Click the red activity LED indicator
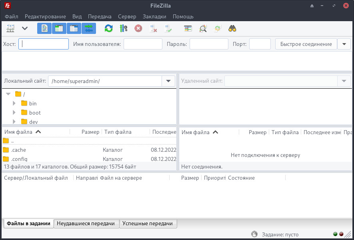 (x=341, y=234)
